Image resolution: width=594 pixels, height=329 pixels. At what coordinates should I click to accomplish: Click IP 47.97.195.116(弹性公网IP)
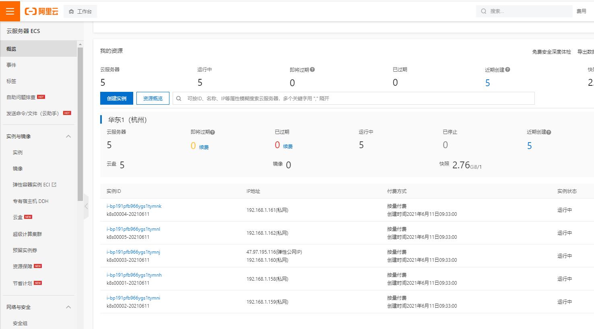[x=274, y=252]
